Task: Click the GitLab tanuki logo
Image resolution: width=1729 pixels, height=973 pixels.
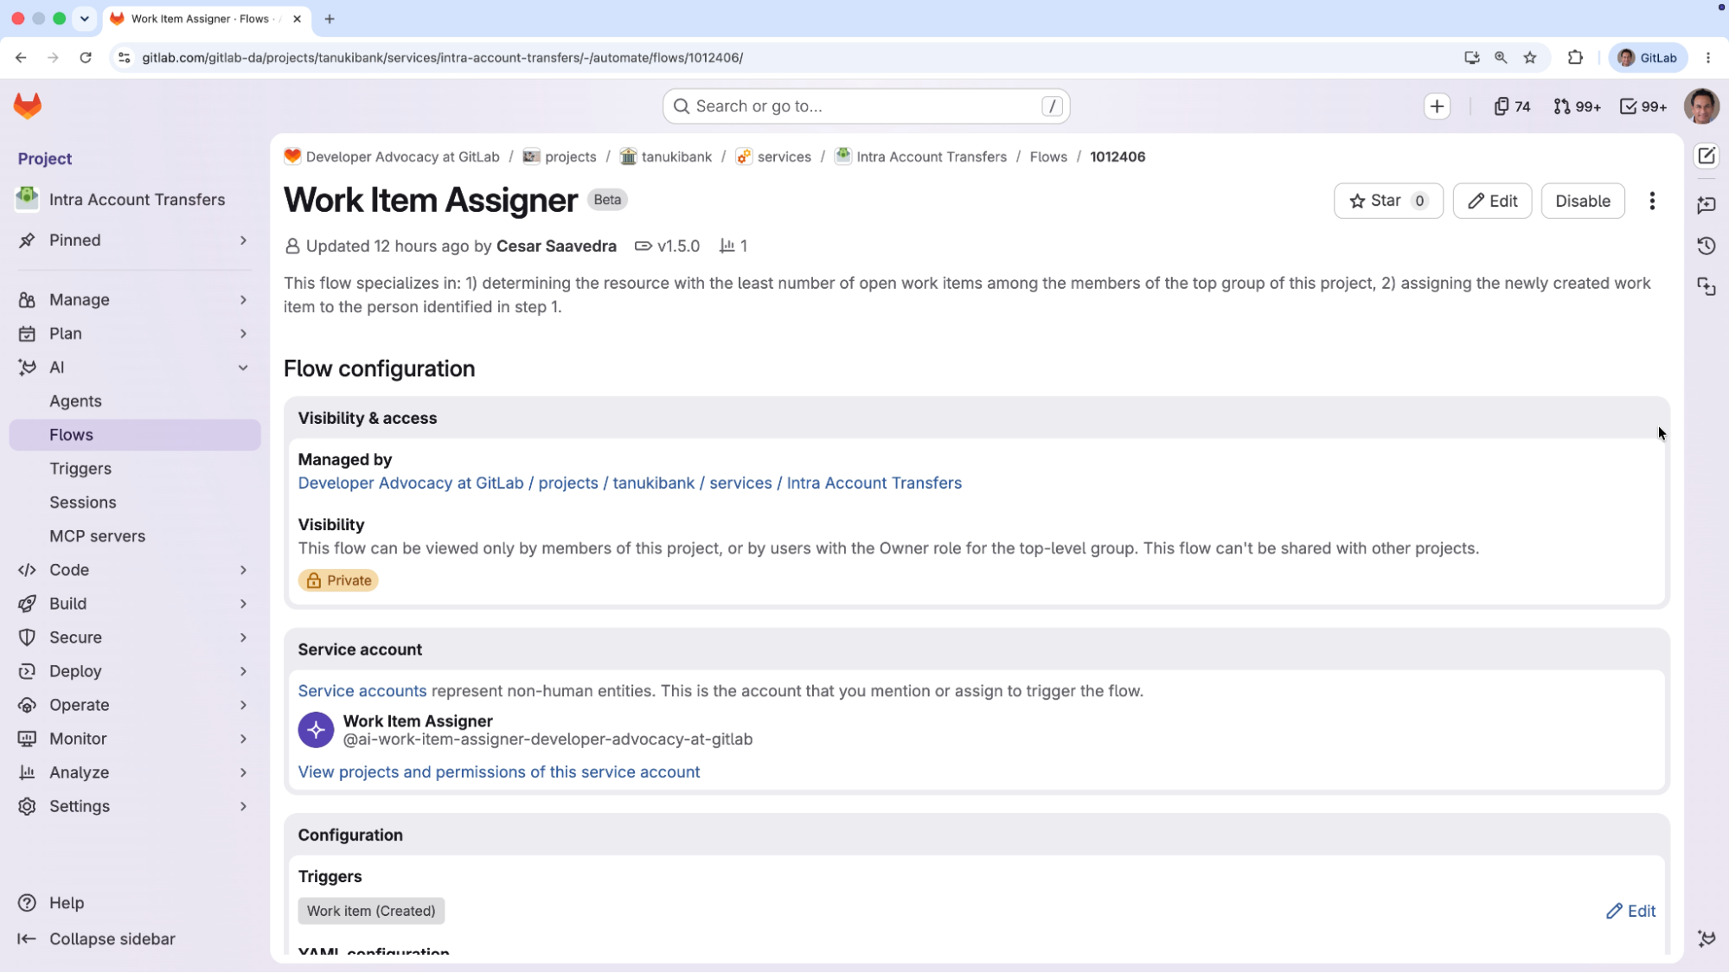Action: pos(28,106)
